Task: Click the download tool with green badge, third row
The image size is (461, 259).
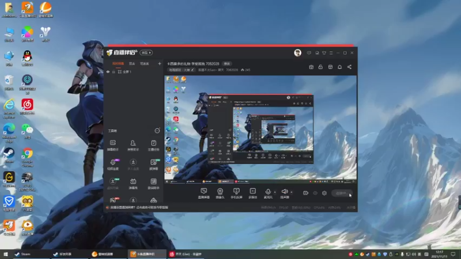Action: pyautogui.click(x=113, y=184)
